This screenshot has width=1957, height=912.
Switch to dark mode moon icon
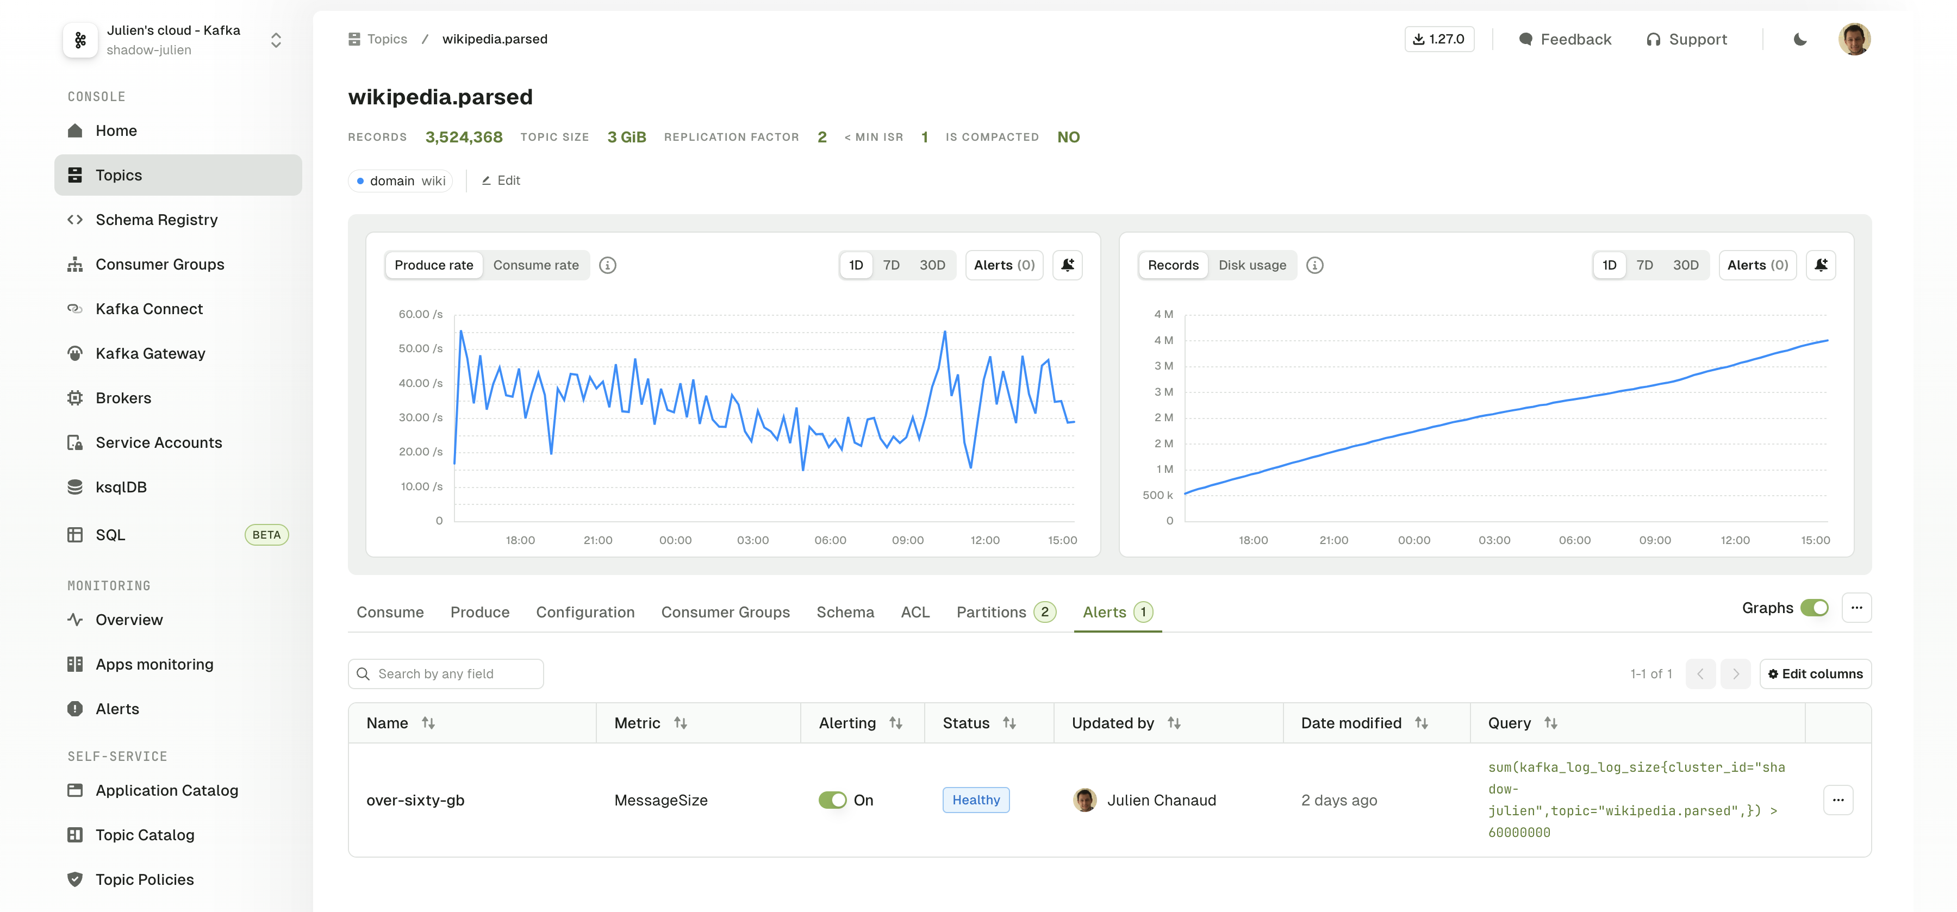pos(1800,40)
